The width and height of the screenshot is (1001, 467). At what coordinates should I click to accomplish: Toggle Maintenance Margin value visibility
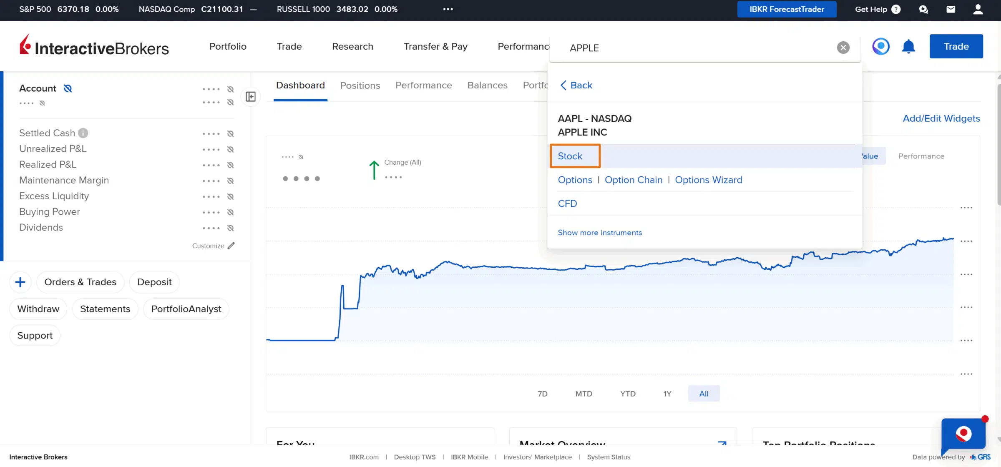[x=230, y=181]
